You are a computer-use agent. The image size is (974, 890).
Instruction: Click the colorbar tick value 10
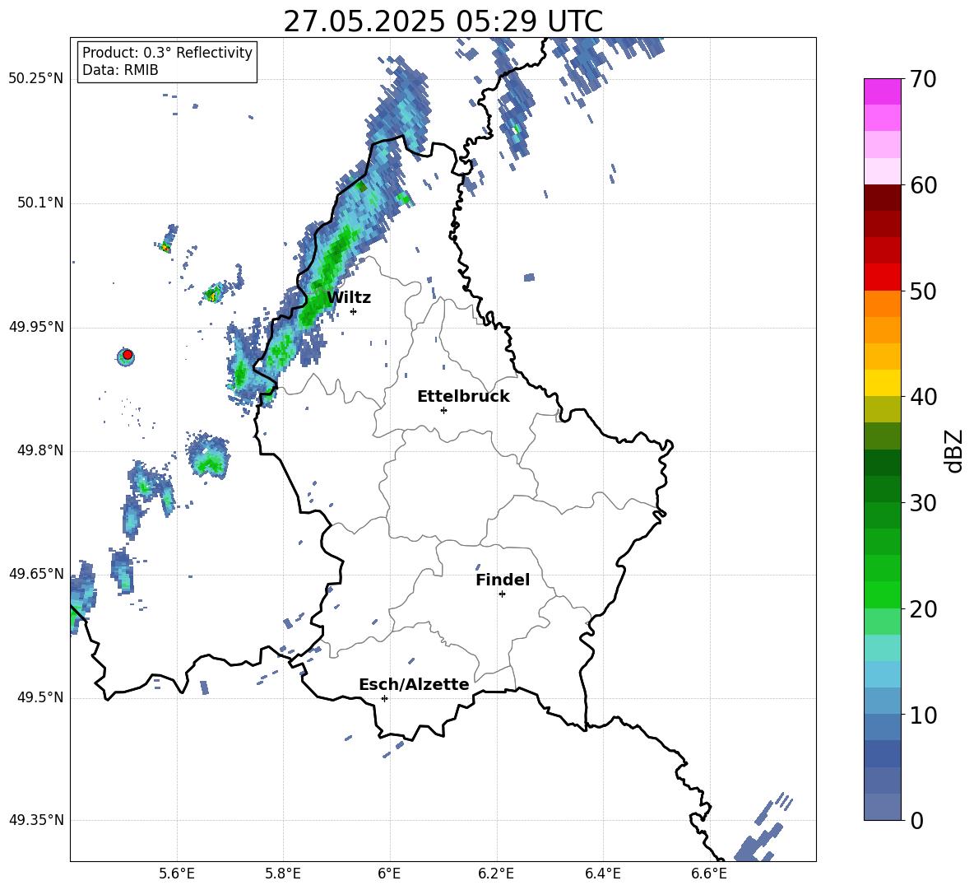click(x=923, y=715)
